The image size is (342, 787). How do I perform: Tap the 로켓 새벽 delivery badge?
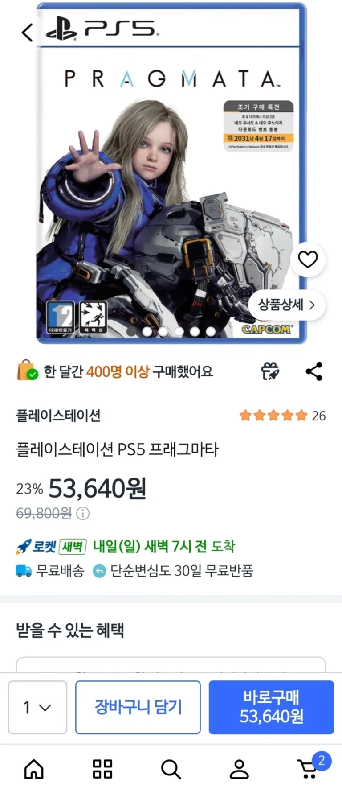(x=51, y=546)
